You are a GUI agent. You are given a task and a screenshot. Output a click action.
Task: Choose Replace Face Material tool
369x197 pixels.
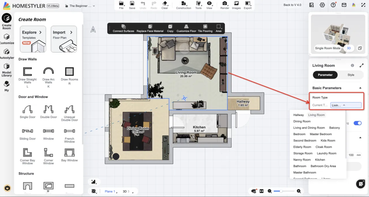150,28
